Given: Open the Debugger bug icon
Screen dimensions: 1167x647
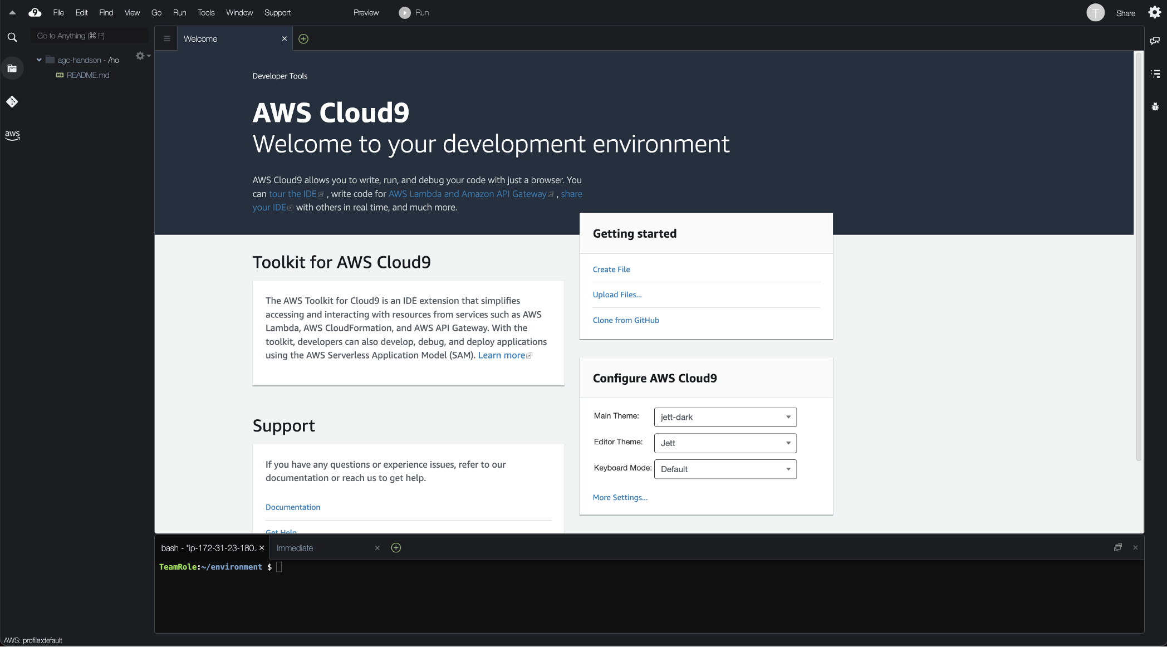Looking at the screenshot, I should pyautogui.click(x=1155, y=106).
